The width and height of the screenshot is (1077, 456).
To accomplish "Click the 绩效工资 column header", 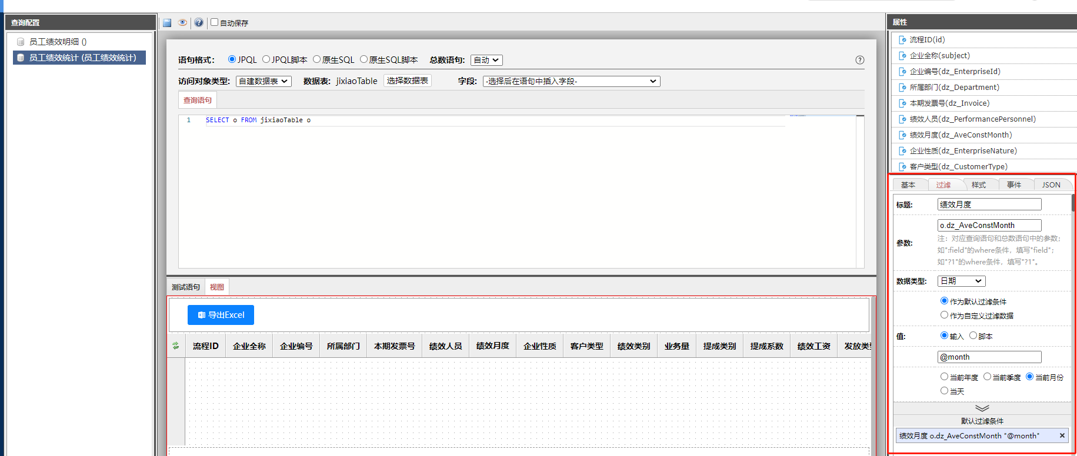I will click(x=814, y=346).
